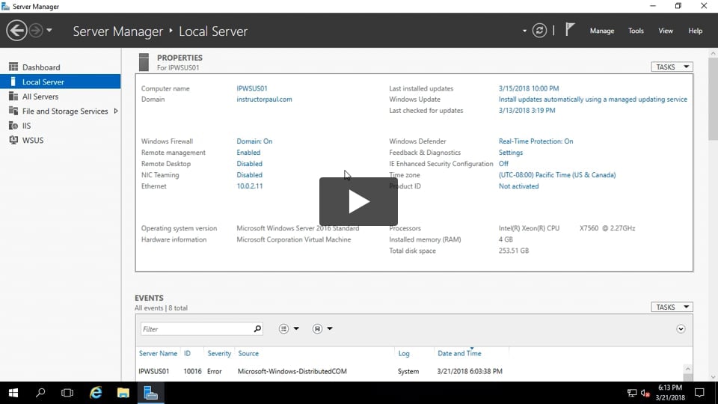The height and width of the screenshot is (404, 718).
Task: Click the Remote Desktop Disabled link
Action: click(x=249, y=164)
